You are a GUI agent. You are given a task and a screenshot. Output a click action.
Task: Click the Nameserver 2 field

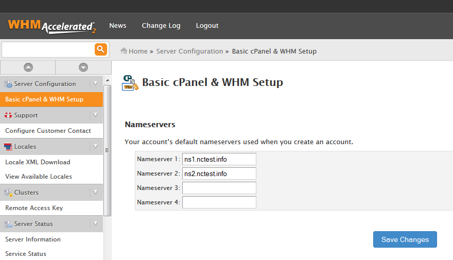pyautogui.click(x=219, y=174)
